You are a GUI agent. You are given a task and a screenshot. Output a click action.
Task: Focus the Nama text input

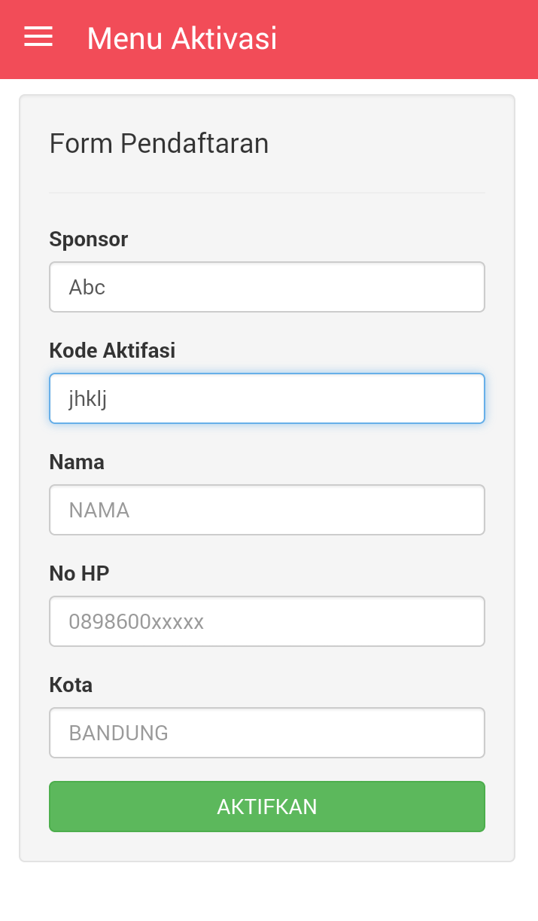point(267,510)
